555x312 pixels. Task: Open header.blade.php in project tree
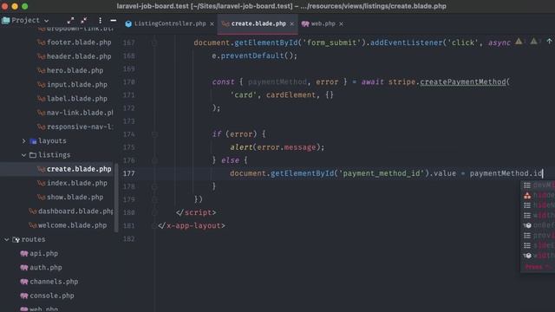pos(79,56)
